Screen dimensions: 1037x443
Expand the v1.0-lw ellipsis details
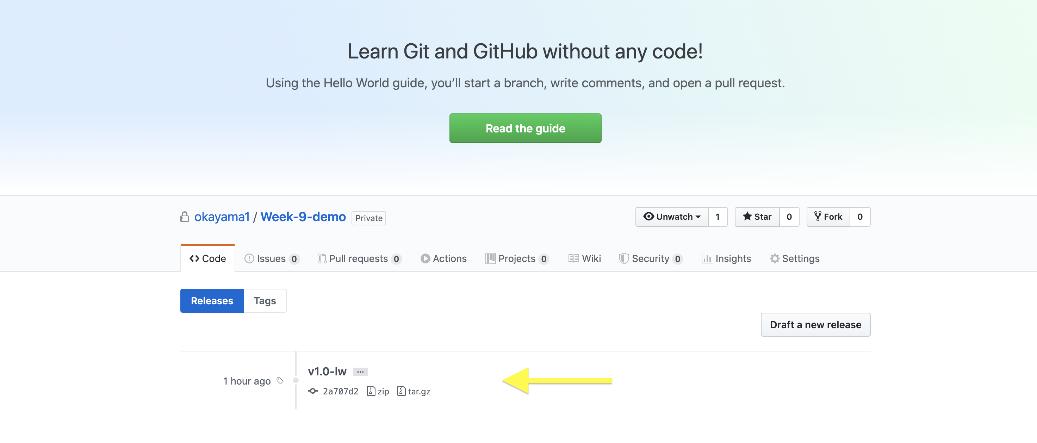[360, 372]
